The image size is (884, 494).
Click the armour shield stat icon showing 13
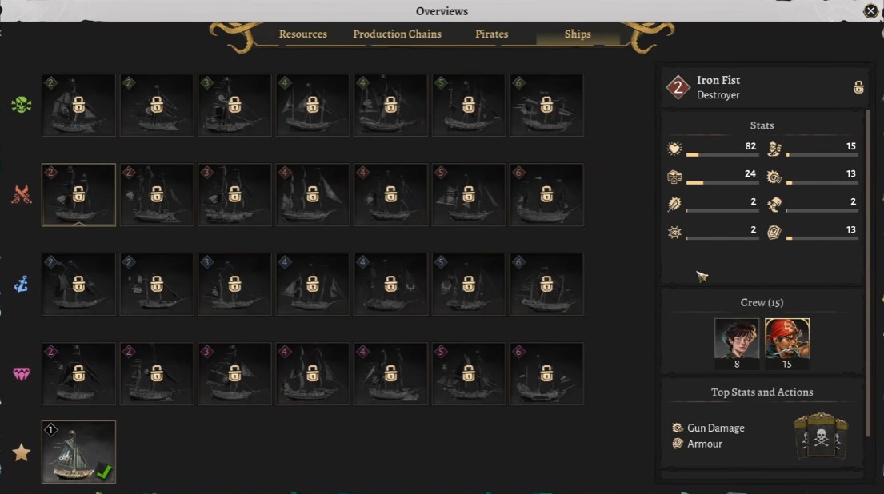(x=774, y=232)
